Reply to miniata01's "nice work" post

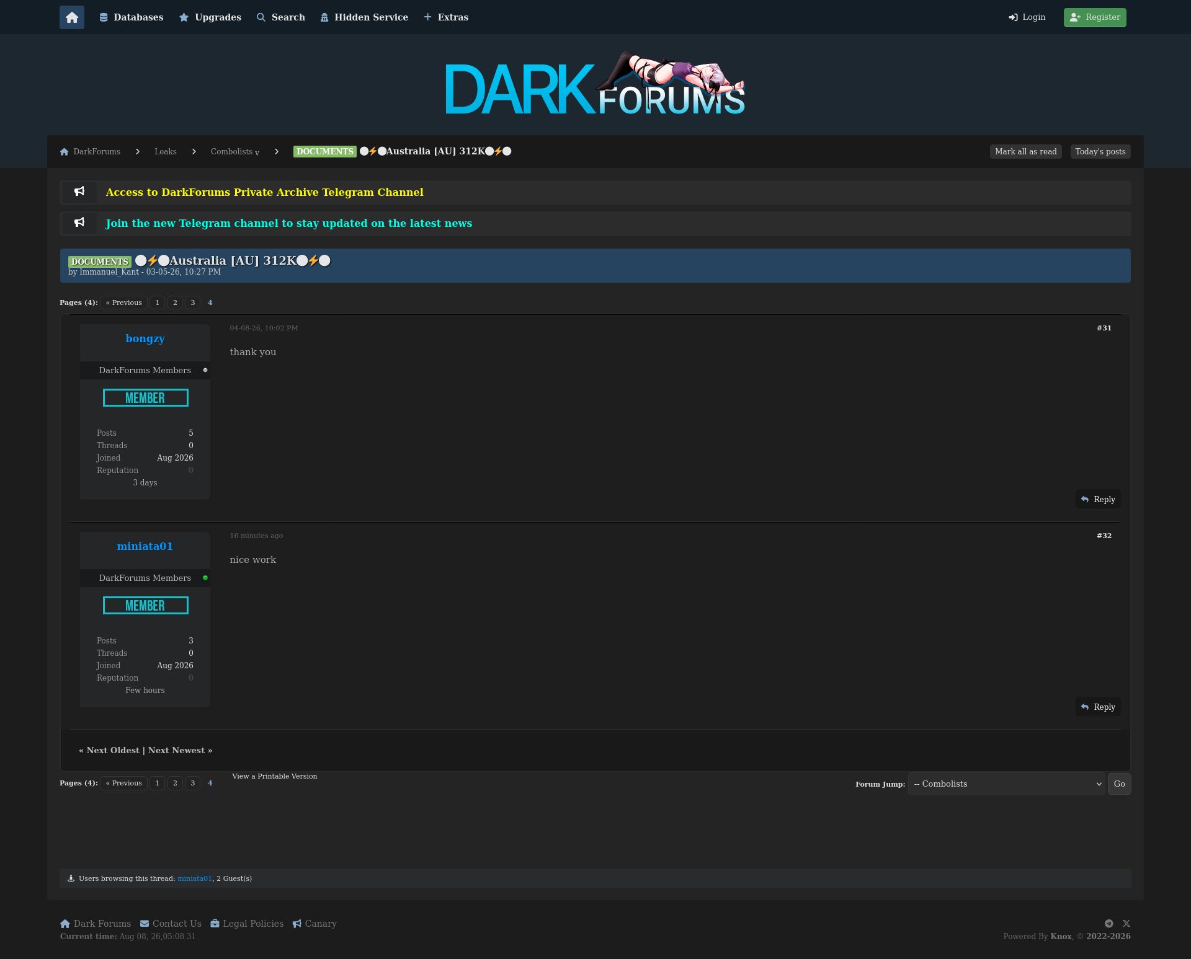(1098, 707)
